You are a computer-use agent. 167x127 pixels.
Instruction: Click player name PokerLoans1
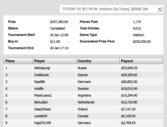43,95
